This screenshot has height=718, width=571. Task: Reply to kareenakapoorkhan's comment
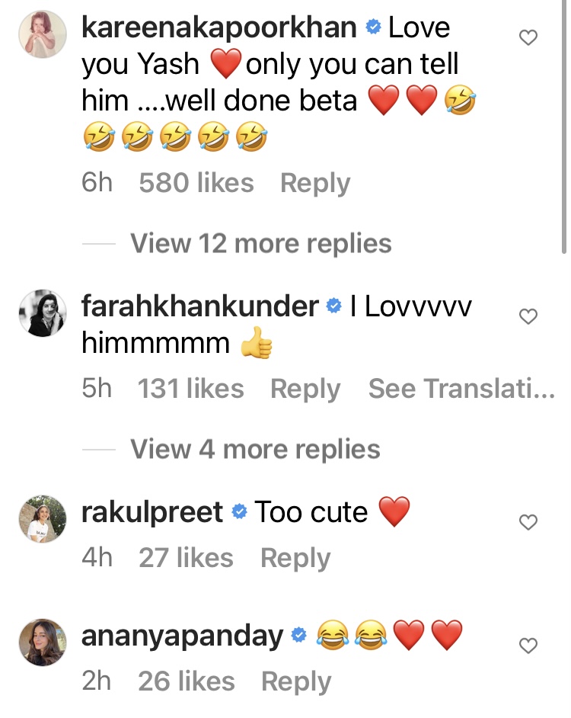[x=315, y=183]
